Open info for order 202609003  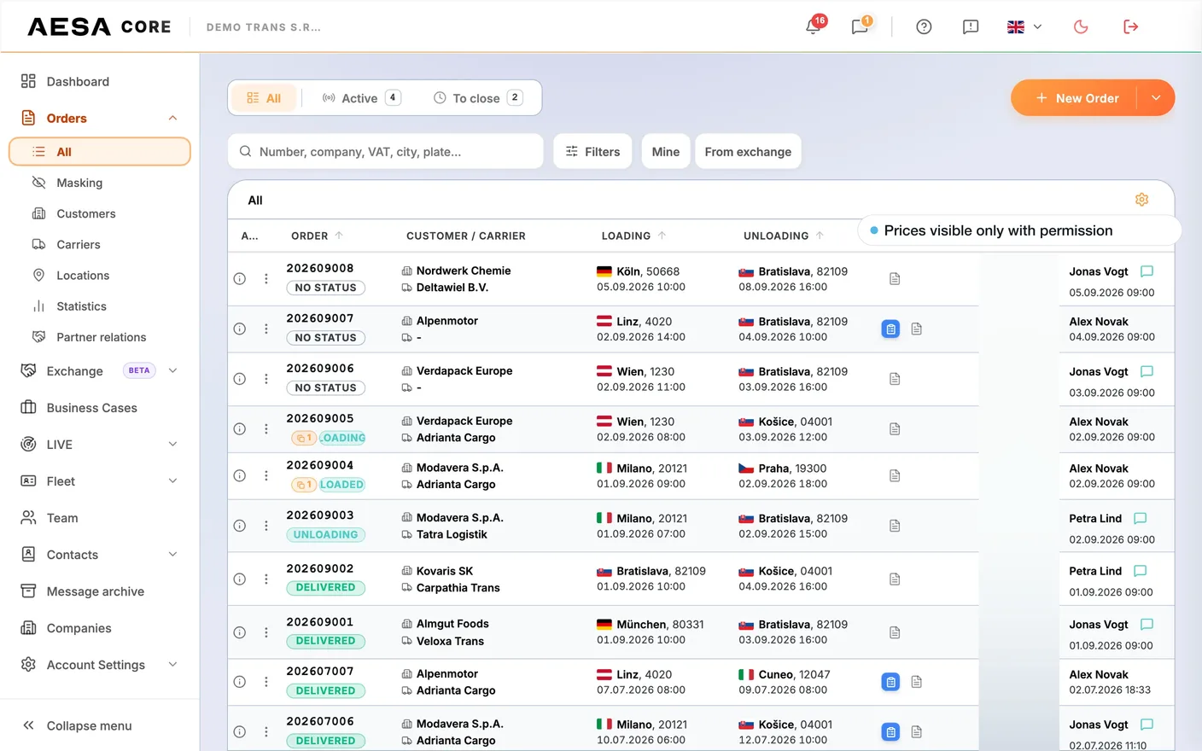coord(240,526)
